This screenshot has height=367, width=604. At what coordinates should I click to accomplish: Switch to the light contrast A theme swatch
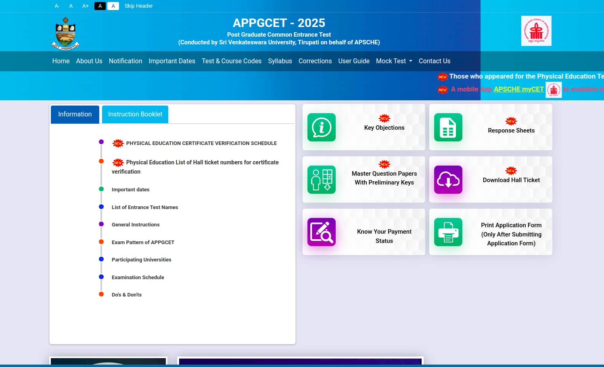pos(113,6)
